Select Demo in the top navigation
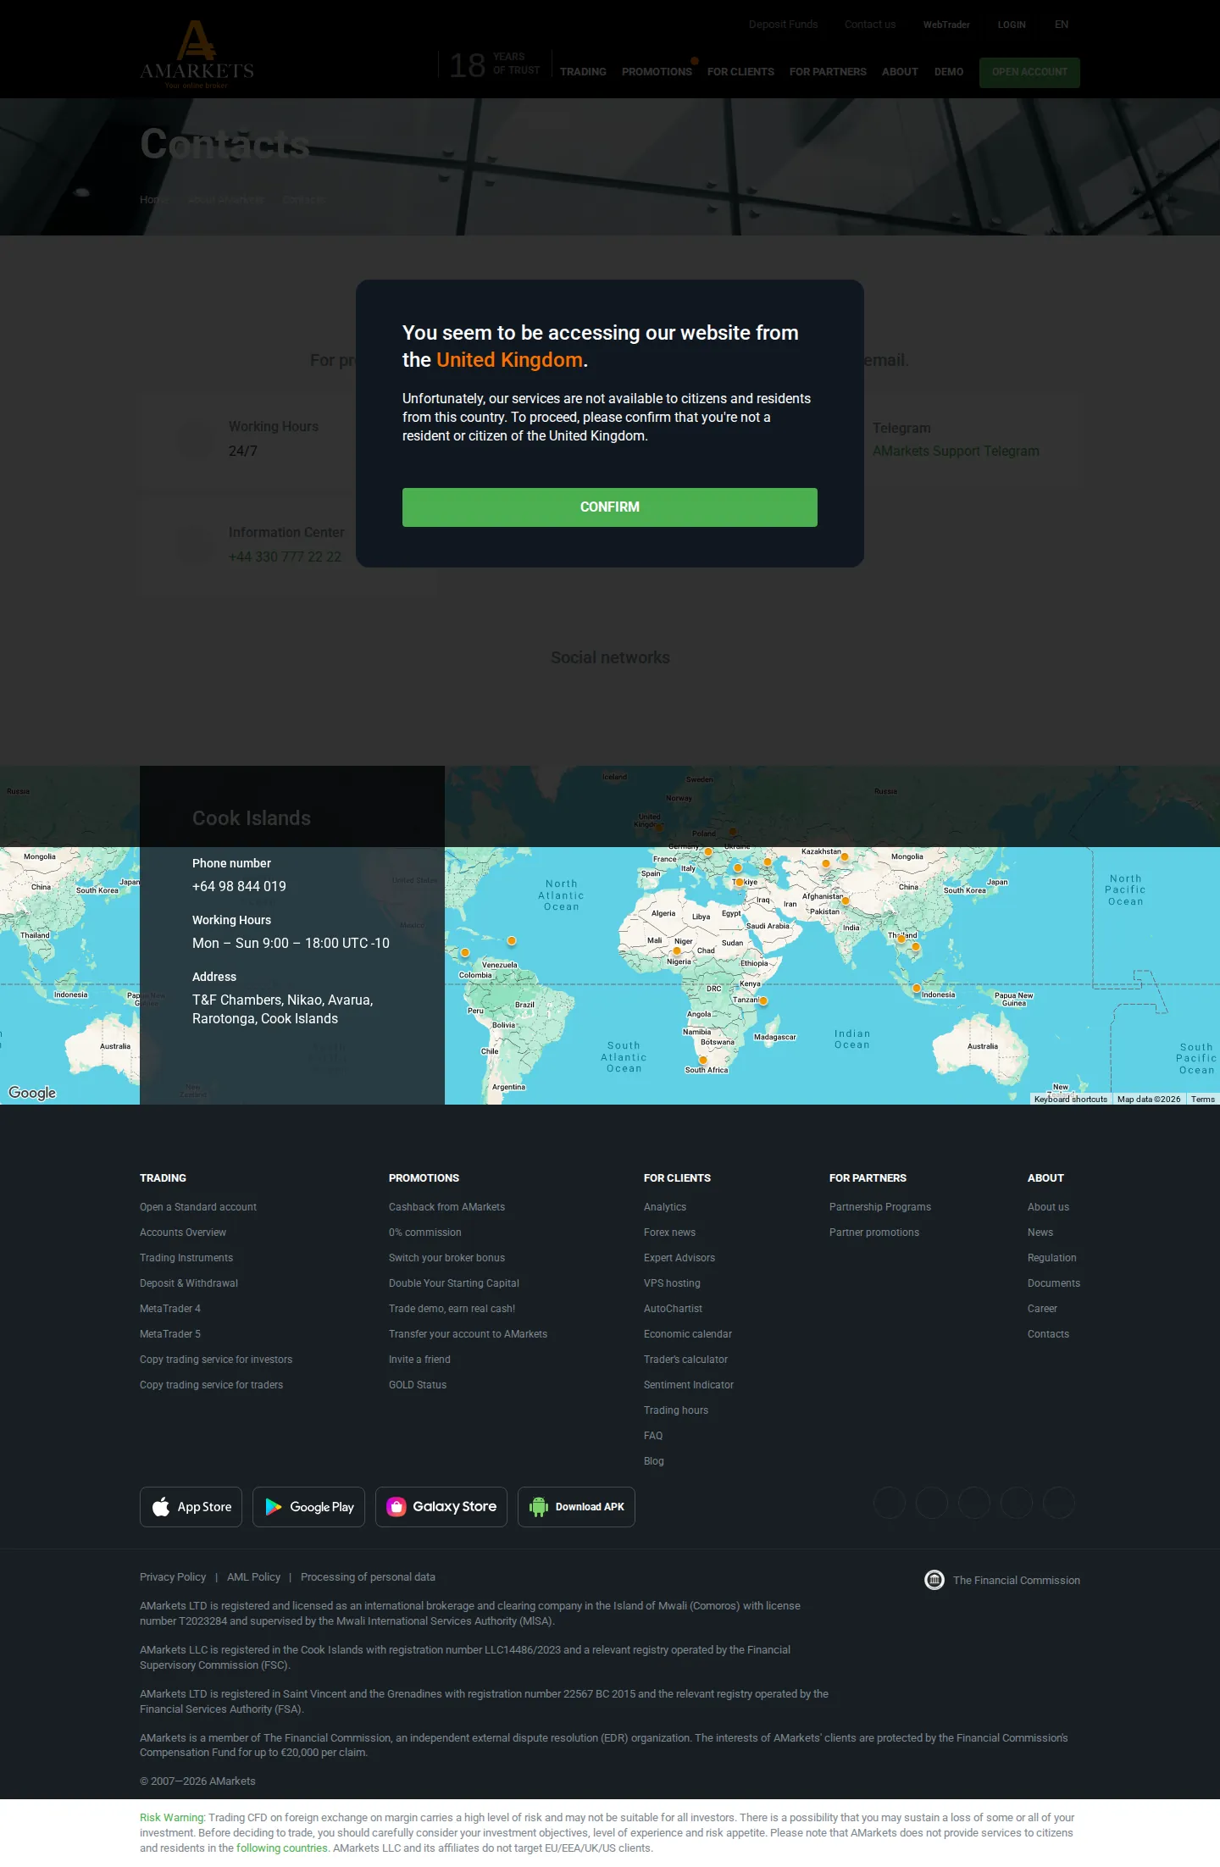 point(949,72)
